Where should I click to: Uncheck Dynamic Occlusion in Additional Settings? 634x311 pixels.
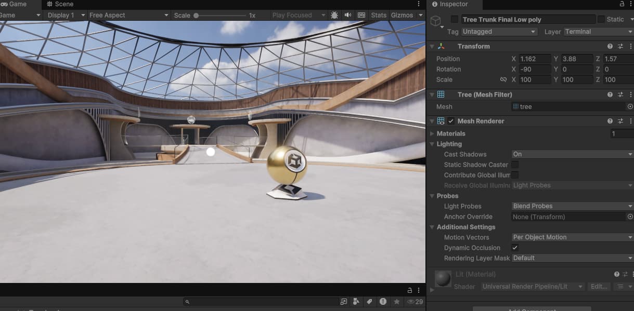coord(514,248)
